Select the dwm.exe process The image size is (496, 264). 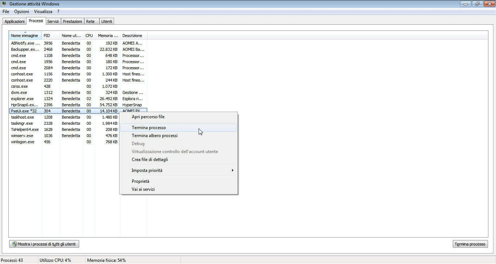[78, 92]
